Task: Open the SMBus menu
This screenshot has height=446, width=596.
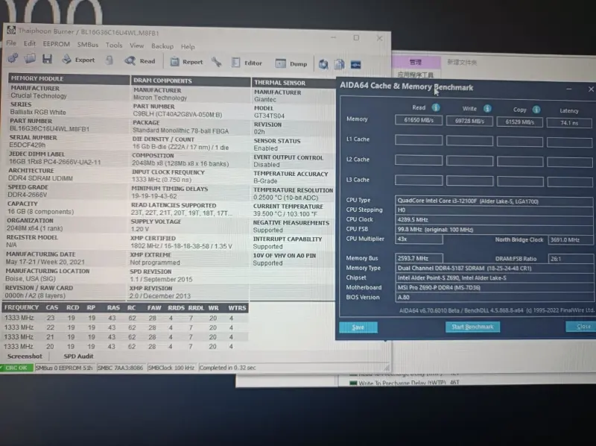Action: [88, 45]
